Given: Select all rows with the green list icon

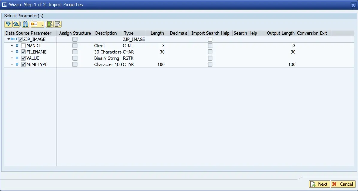Looking at the screenshot, I should tap(49, 24).
